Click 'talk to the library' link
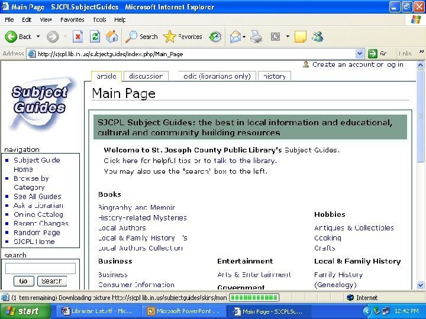The image size is (426, 319). point(245,161)
